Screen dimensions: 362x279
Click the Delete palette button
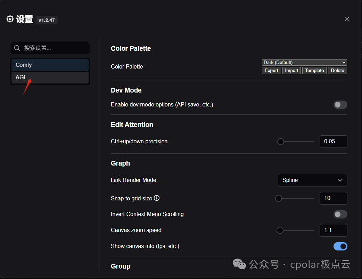coord(337,70)
